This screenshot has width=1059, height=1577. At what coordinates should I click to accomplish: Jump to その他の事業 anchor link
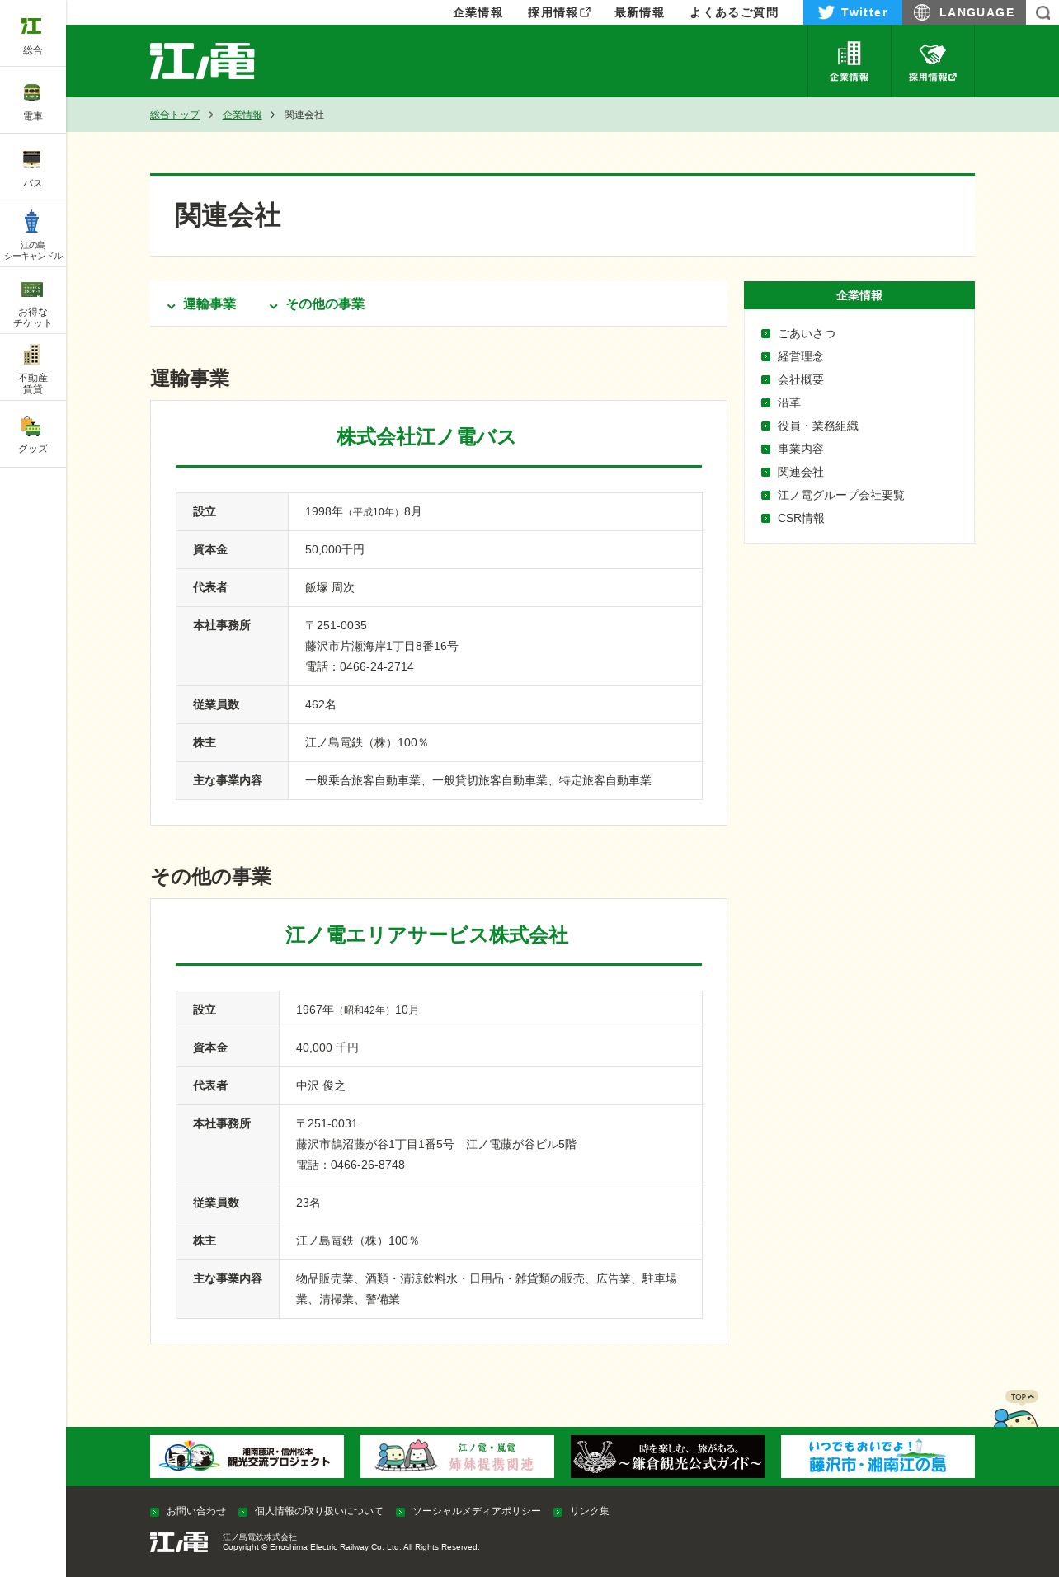(x=317, y=304)
